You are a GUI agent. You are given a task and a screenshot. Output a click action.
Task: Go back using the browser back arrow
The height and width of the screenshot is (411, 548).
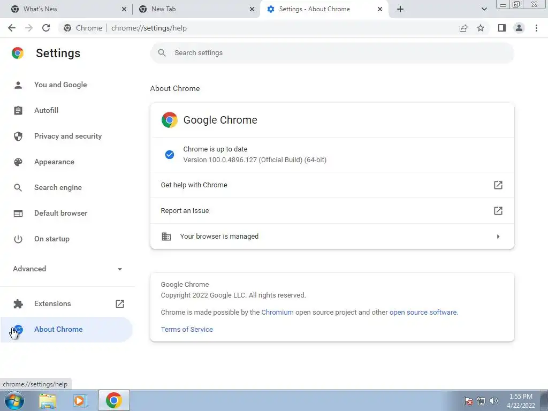pos(12,28)
